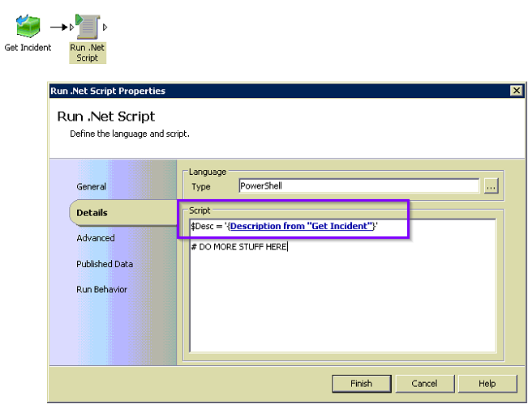Click the Get Incident activity label

pyautogui.click(x=28, y=48)
